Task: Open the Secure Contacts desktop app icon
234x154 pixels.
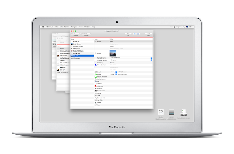Action: (x=171, y=112)
